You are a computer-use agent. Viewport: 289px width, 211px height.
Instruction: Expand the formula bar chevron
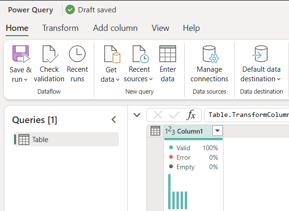pos(137,115)
